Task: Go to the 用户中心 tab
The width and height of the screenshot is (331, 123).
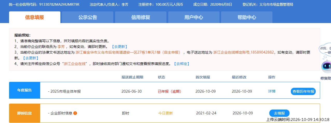Action: [194, 17]
